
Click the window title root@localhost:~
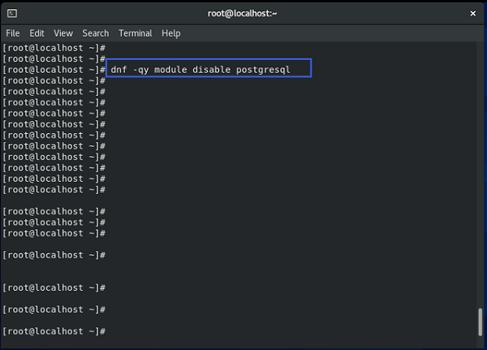(242, 13)
